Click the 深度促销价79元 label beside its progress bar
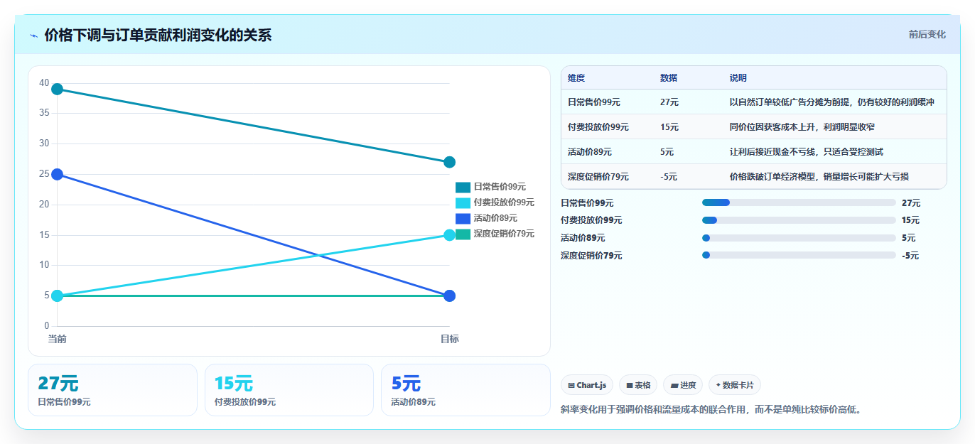This screenshot has width=975, height=444. click(591, 256)
